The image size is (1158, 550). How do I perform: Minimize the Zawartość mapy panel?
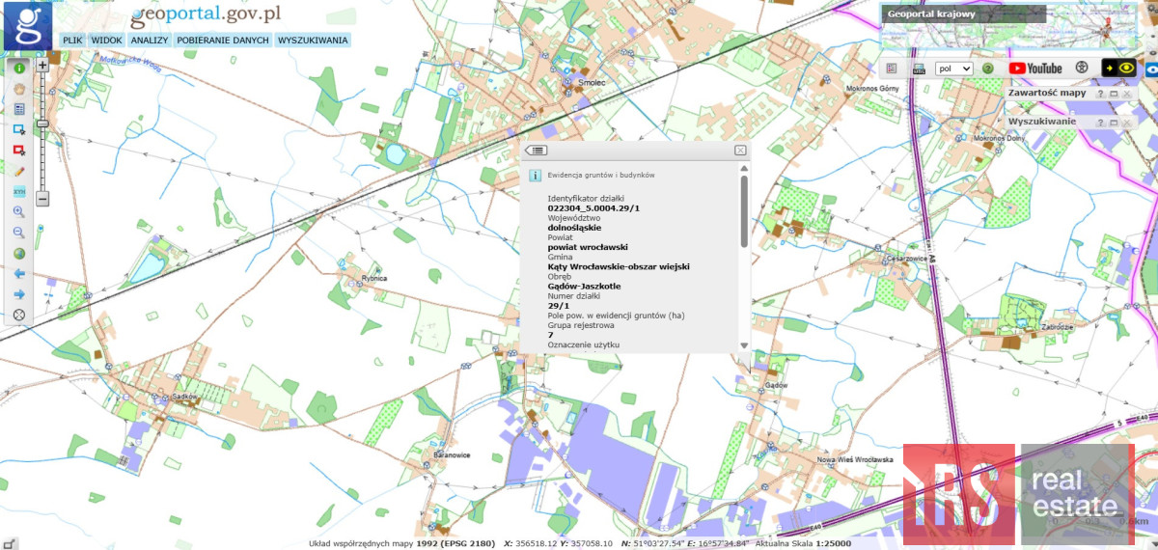1113,95
